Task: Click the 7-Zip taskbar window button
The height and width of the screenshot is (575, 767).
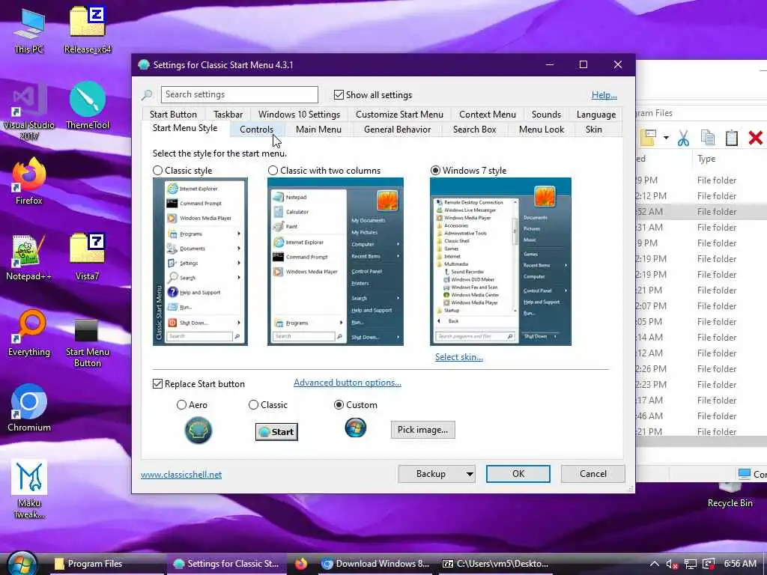Action: [x=495, y=564]
